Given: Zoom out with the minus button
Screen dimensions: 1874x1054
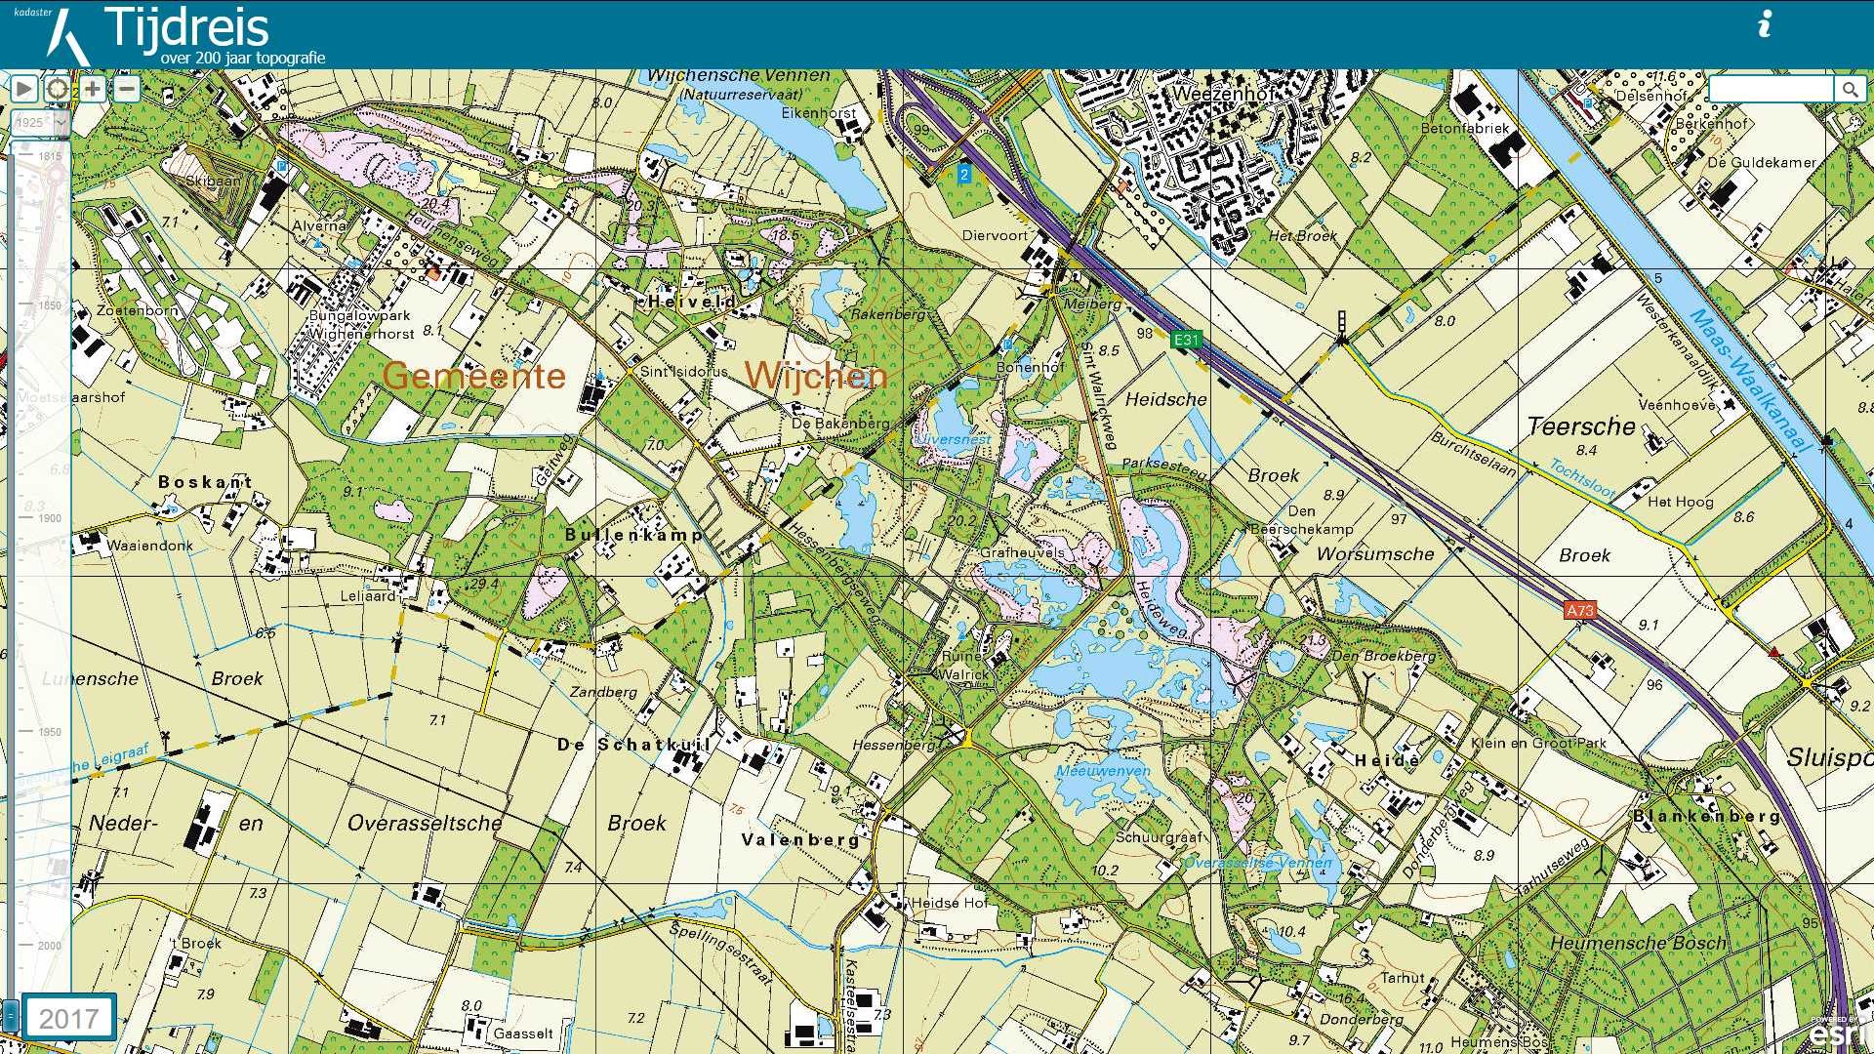Looking at the screenshot, I should [127, 90].
